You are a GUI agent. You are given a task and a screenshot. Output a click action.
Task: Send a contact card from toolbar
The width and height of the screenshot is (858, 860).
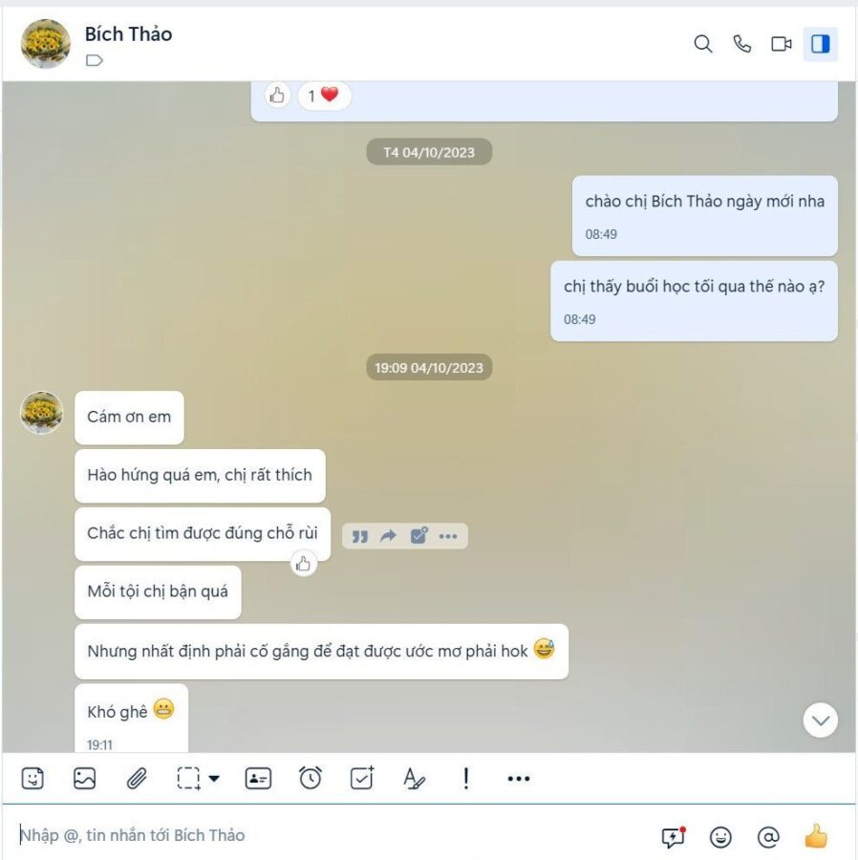click(258, 778)
